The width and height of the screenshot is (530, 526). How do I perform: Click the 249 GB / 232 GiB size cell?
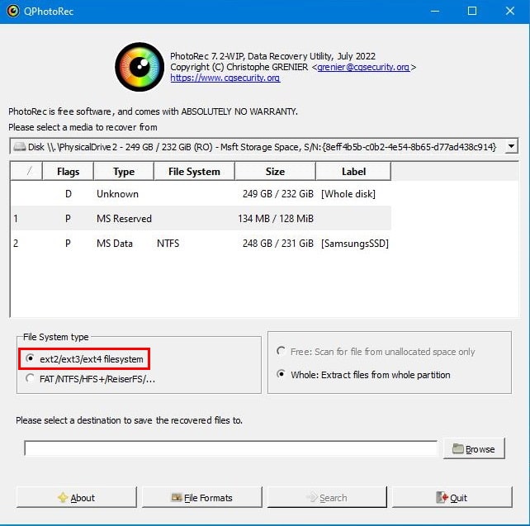pos(278,194)
